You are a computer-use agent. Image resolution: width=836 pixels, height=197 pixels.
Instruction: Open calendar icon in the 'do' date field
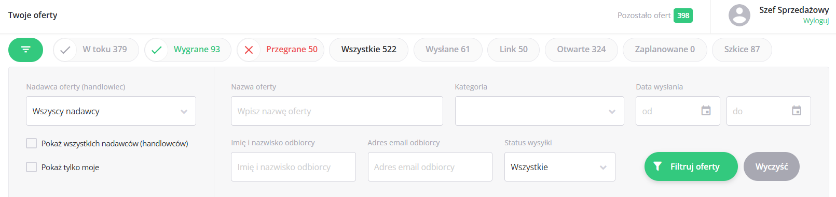coord(797,111)
